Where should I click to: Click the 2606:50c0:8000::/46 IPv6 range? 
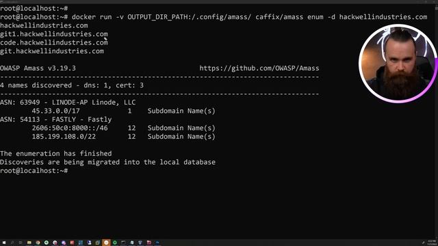pos(70,128)
